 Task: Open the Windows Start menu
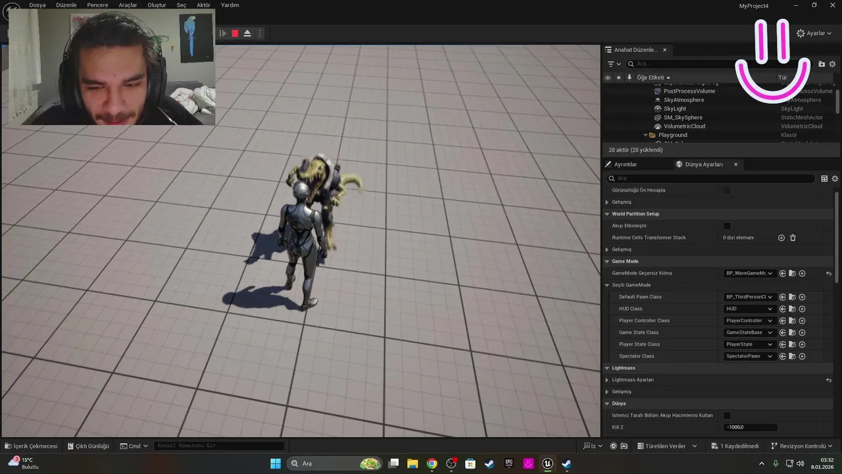point(276,463)
